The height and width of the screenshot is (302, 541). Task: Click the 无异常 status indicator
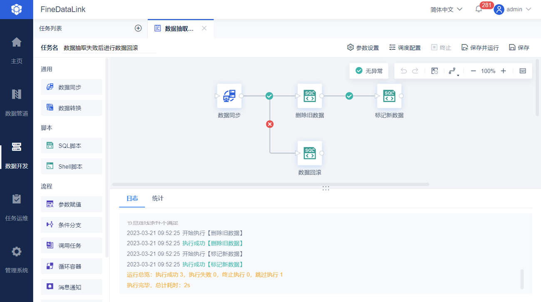point(369,71)
